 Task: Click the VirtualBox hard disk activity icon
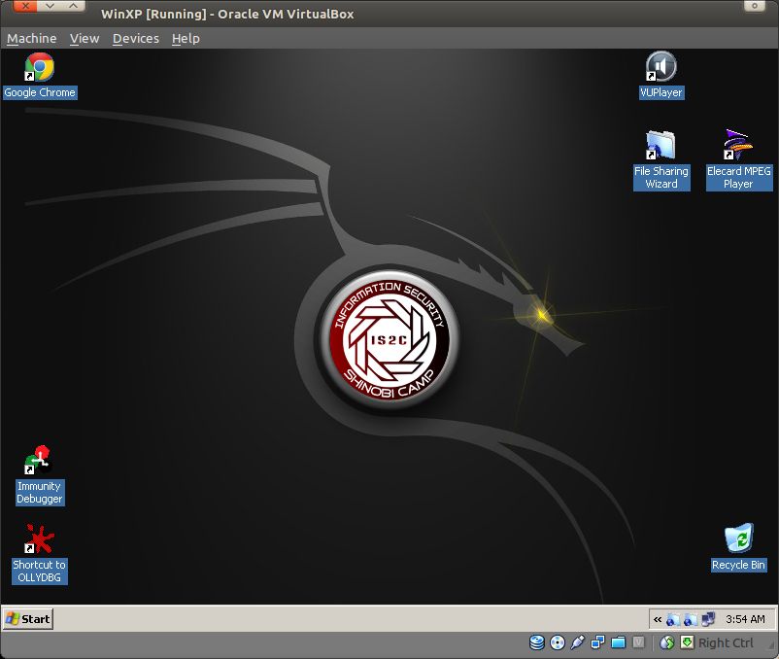pos(537,642)
